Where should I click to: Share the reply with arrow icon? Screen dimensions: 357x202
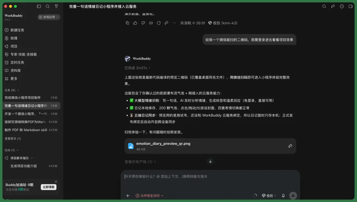coord(166,23)
